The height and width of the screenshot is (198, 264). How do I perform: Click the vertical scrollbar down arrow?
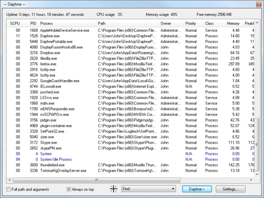pyautogui.click(x=257, y=175)
